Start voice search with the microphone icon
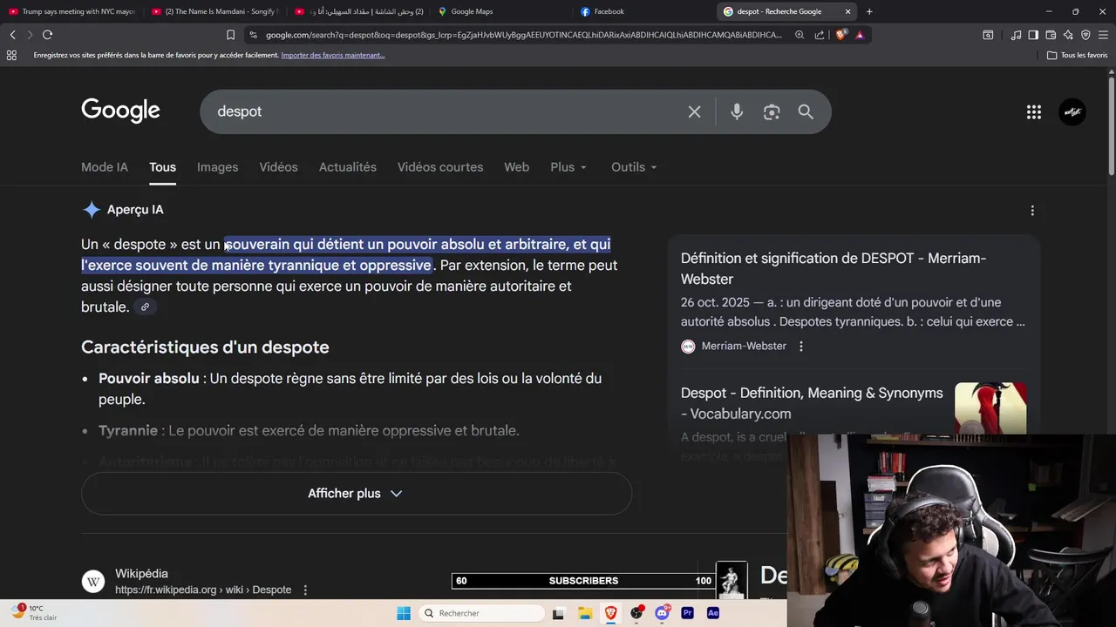The image size is (1116, 627). pyautogui.click(x=737, y=111)
